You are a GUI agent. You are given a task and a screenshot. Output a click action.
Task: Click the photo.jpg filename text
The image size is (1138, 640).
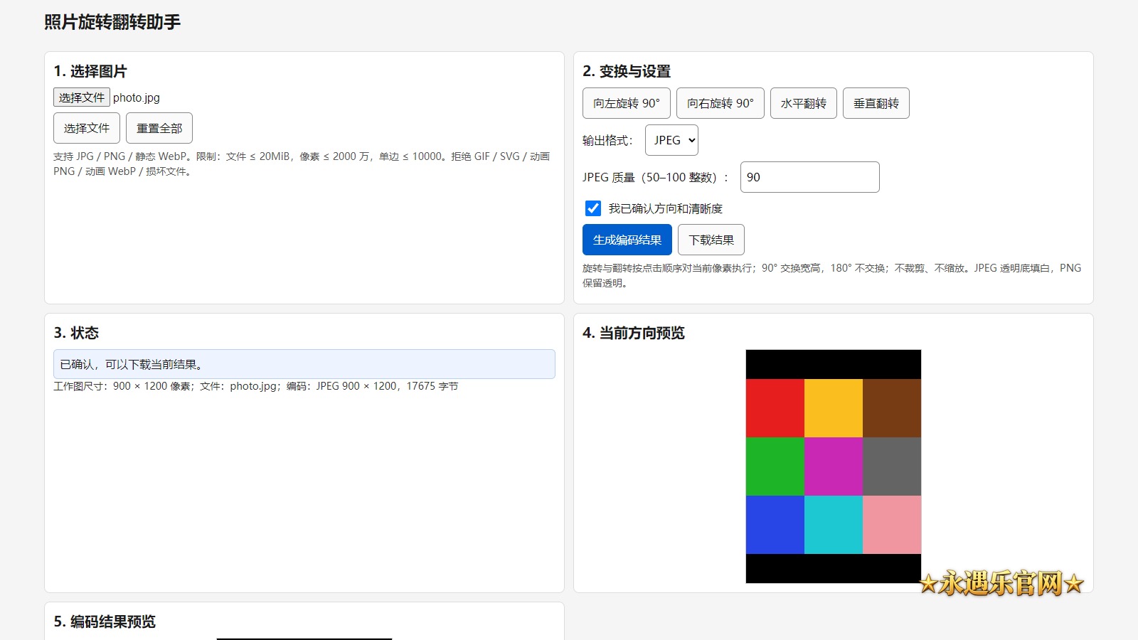[x=137, y=97]
